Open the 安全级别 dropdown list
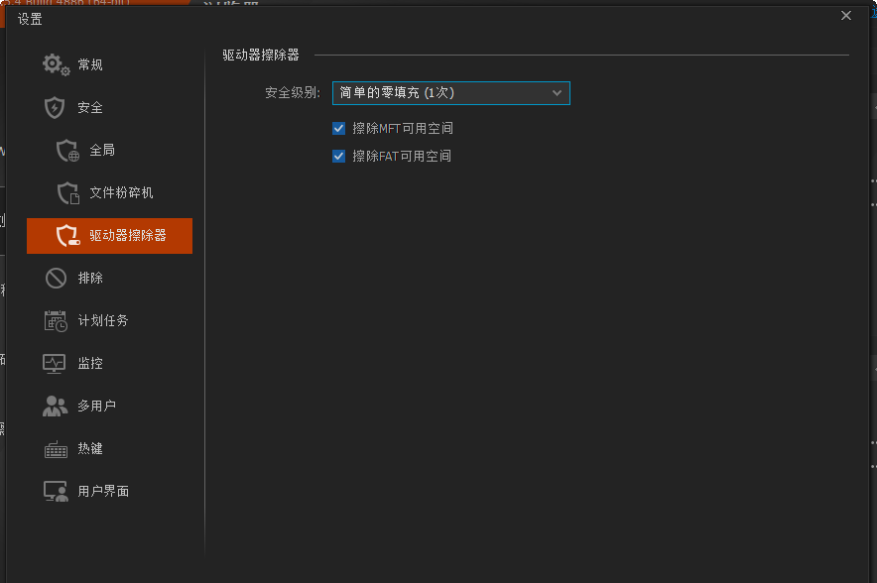The image size is (877, 583). 449,92
